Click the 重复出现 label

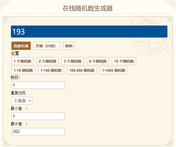[18, 93]
